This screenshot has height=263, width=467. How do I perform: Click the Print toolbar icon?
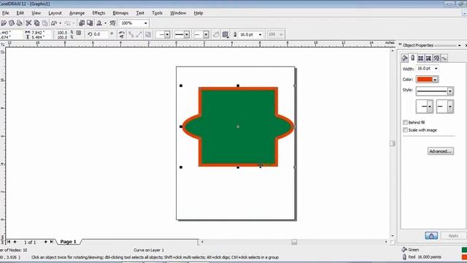tap(20, 23)
